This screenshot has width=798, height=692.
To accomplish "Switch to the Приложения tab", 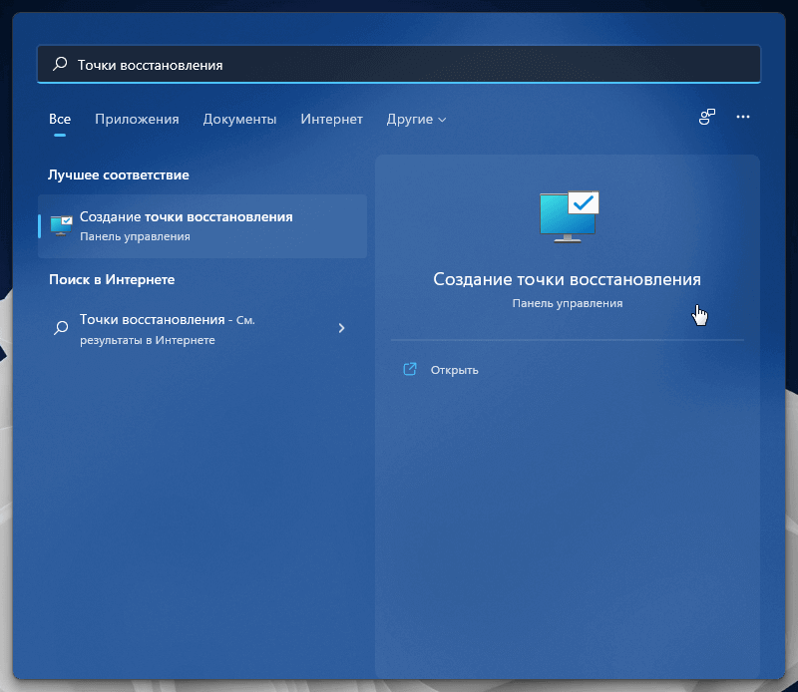I will [137, 120].
